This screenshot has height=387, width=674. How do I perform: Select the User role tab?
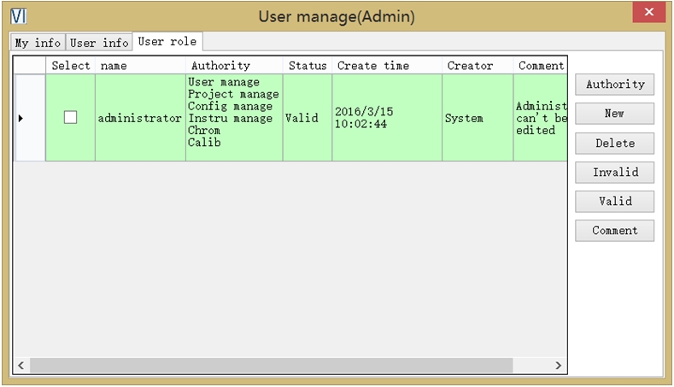pos(167,42)
